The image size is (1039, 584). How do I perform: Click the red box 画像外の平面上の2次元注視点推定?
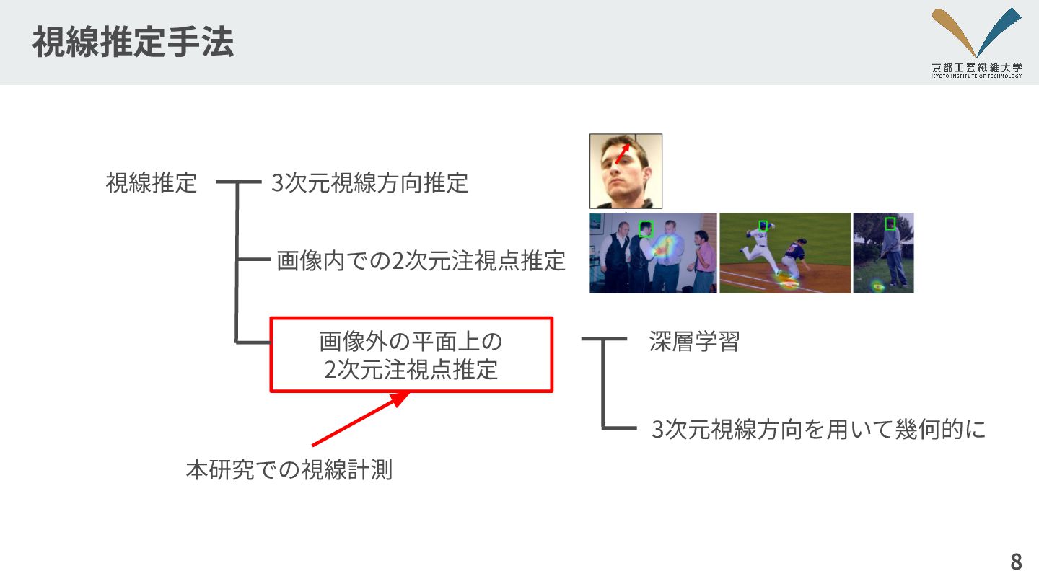click(411, 355)
